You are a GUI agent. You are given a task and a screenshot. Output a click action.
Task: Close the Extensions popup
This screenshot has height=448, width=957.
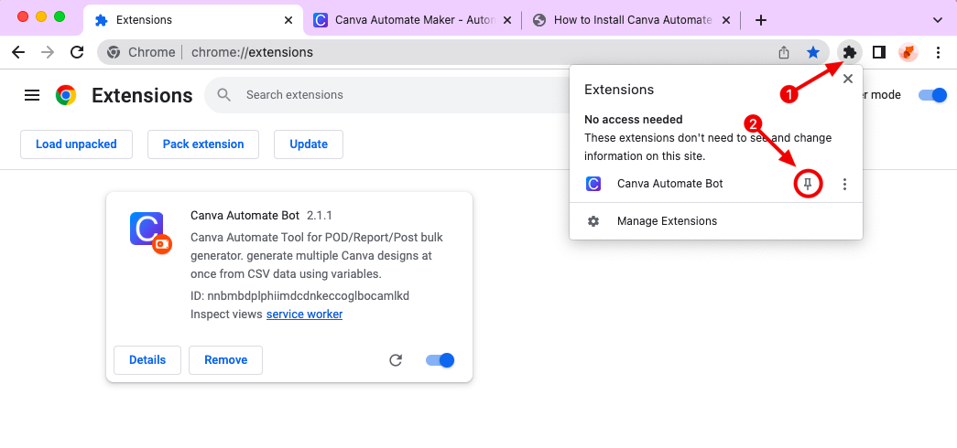(848, 80)
